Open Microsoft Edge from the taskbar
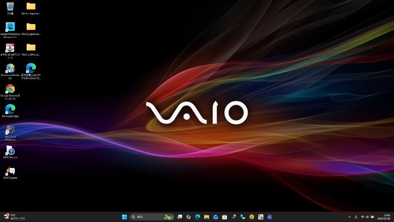The width and height of the screenshot is (394, 222). 198,217
